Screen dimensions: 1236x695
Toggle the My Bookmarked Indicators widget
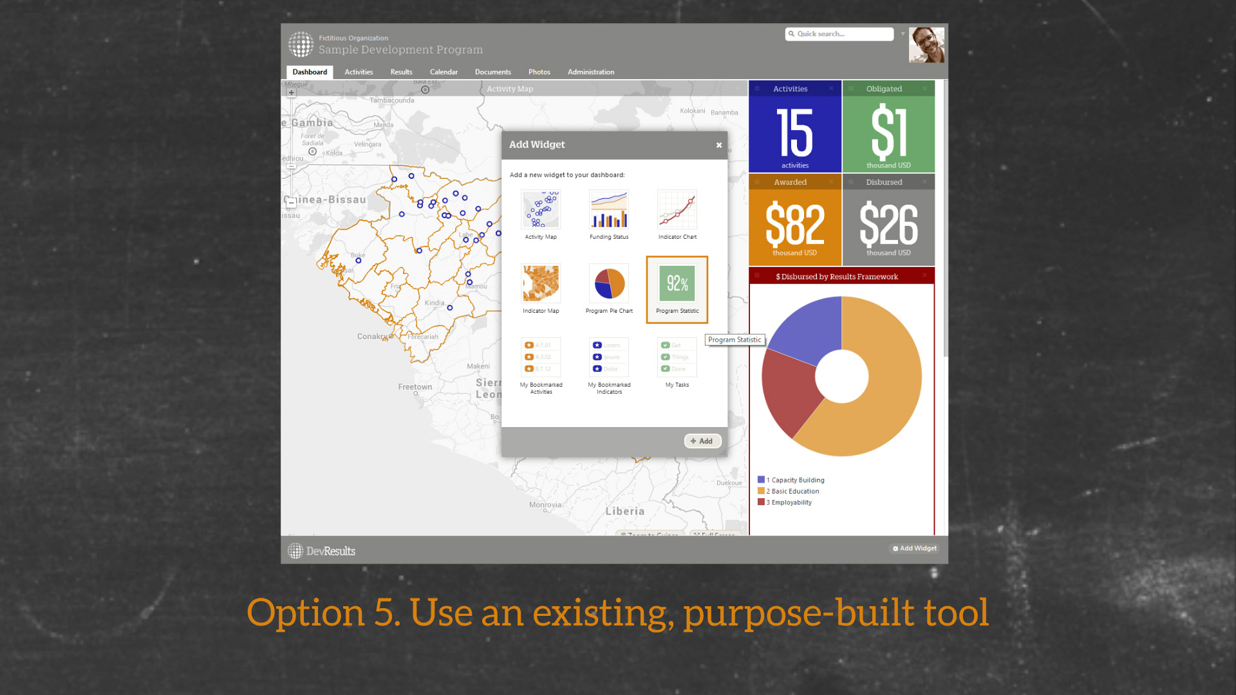pyautogui.click(x=611, y=365)
